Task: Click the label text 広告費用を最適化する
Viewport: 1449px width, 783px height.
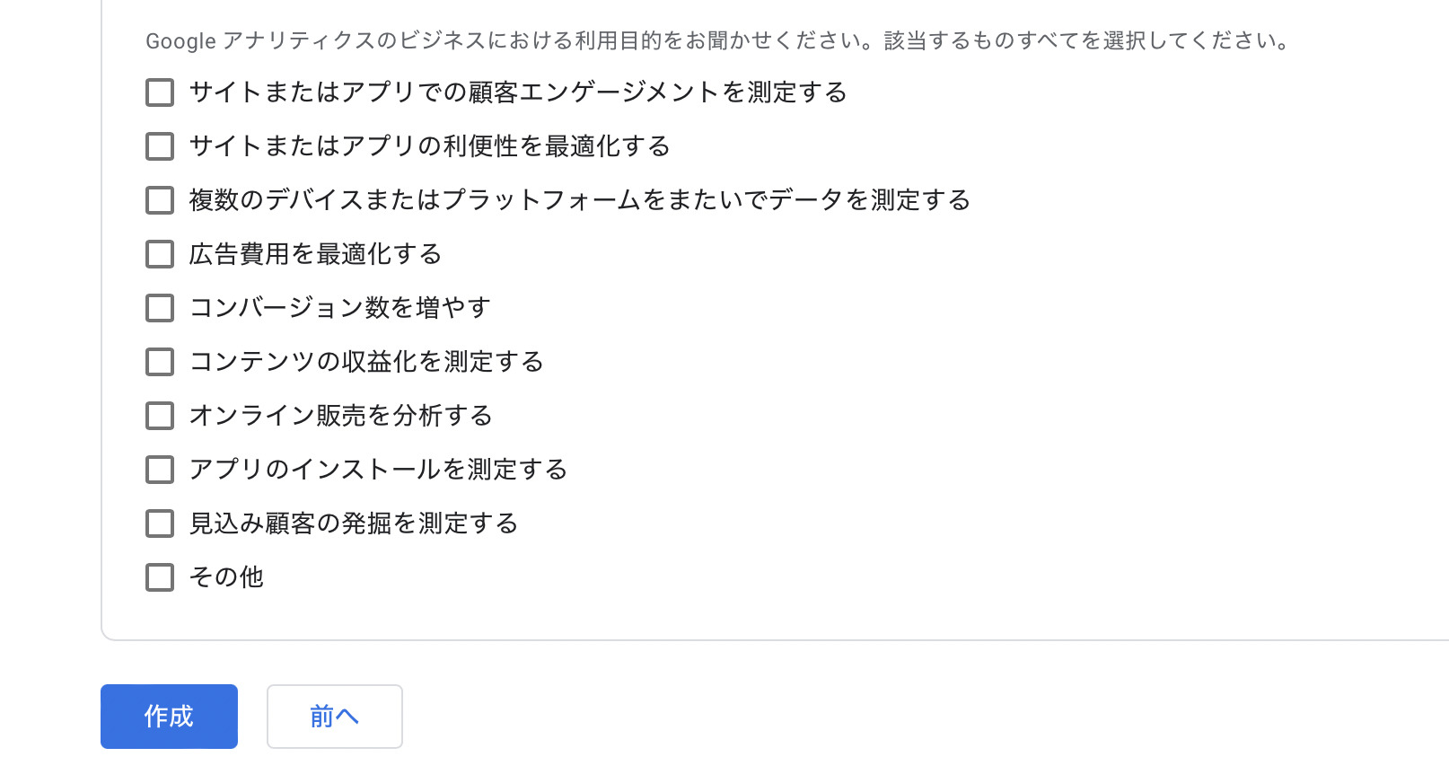Action: [315, 254]
